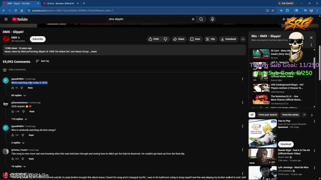The image size is (321, 180).
Task: Like the @Veriss_Truest1 comment
Action: [13, 159]
